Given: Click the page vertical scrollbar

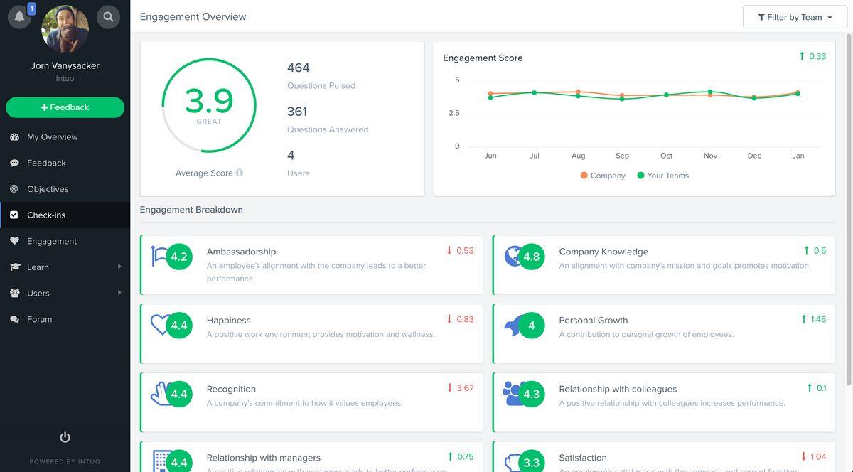Looking at the screenshot, I should [x=849, y=209].
